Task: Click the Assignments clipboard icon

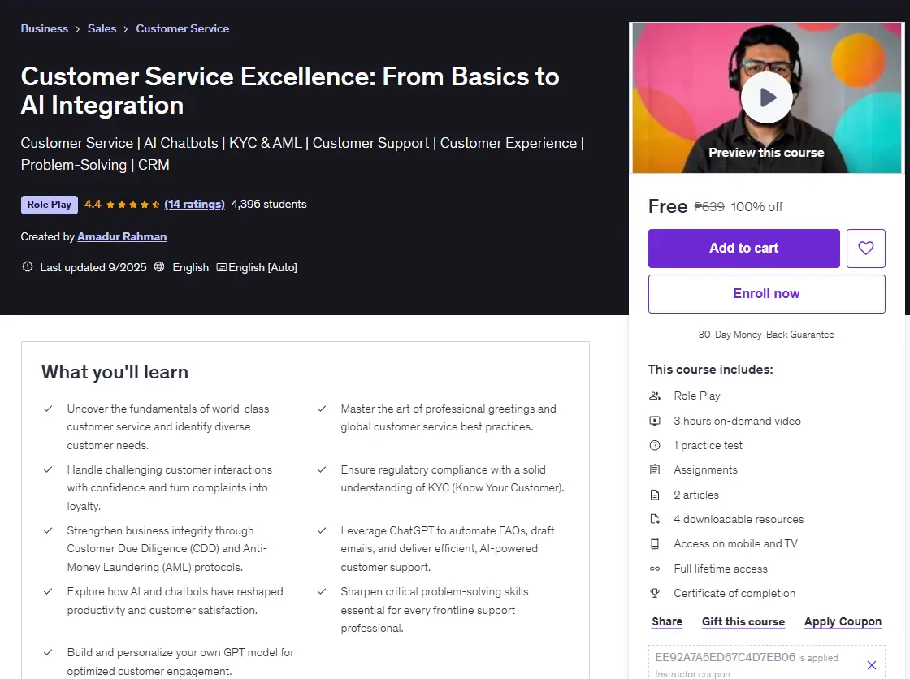Action: click(655, 469)
